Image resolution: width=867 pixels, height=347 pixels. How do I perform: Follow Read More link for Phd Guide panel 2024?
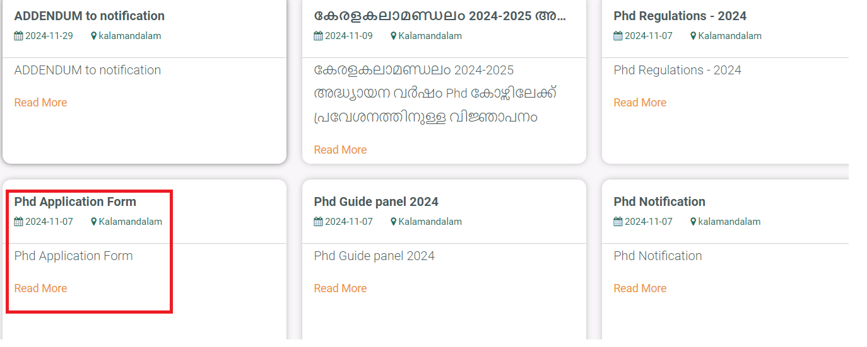tap(340, 288)
